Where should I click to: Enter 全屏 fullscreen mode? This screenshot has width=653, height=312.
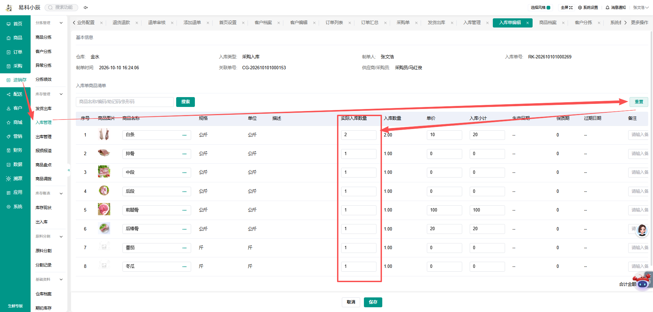click(567, 7)
